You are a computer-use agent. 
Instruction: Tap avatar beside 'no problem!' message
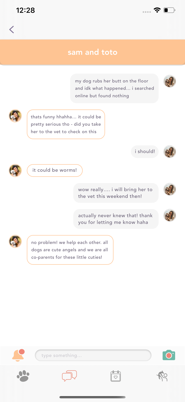coord(15,241)
